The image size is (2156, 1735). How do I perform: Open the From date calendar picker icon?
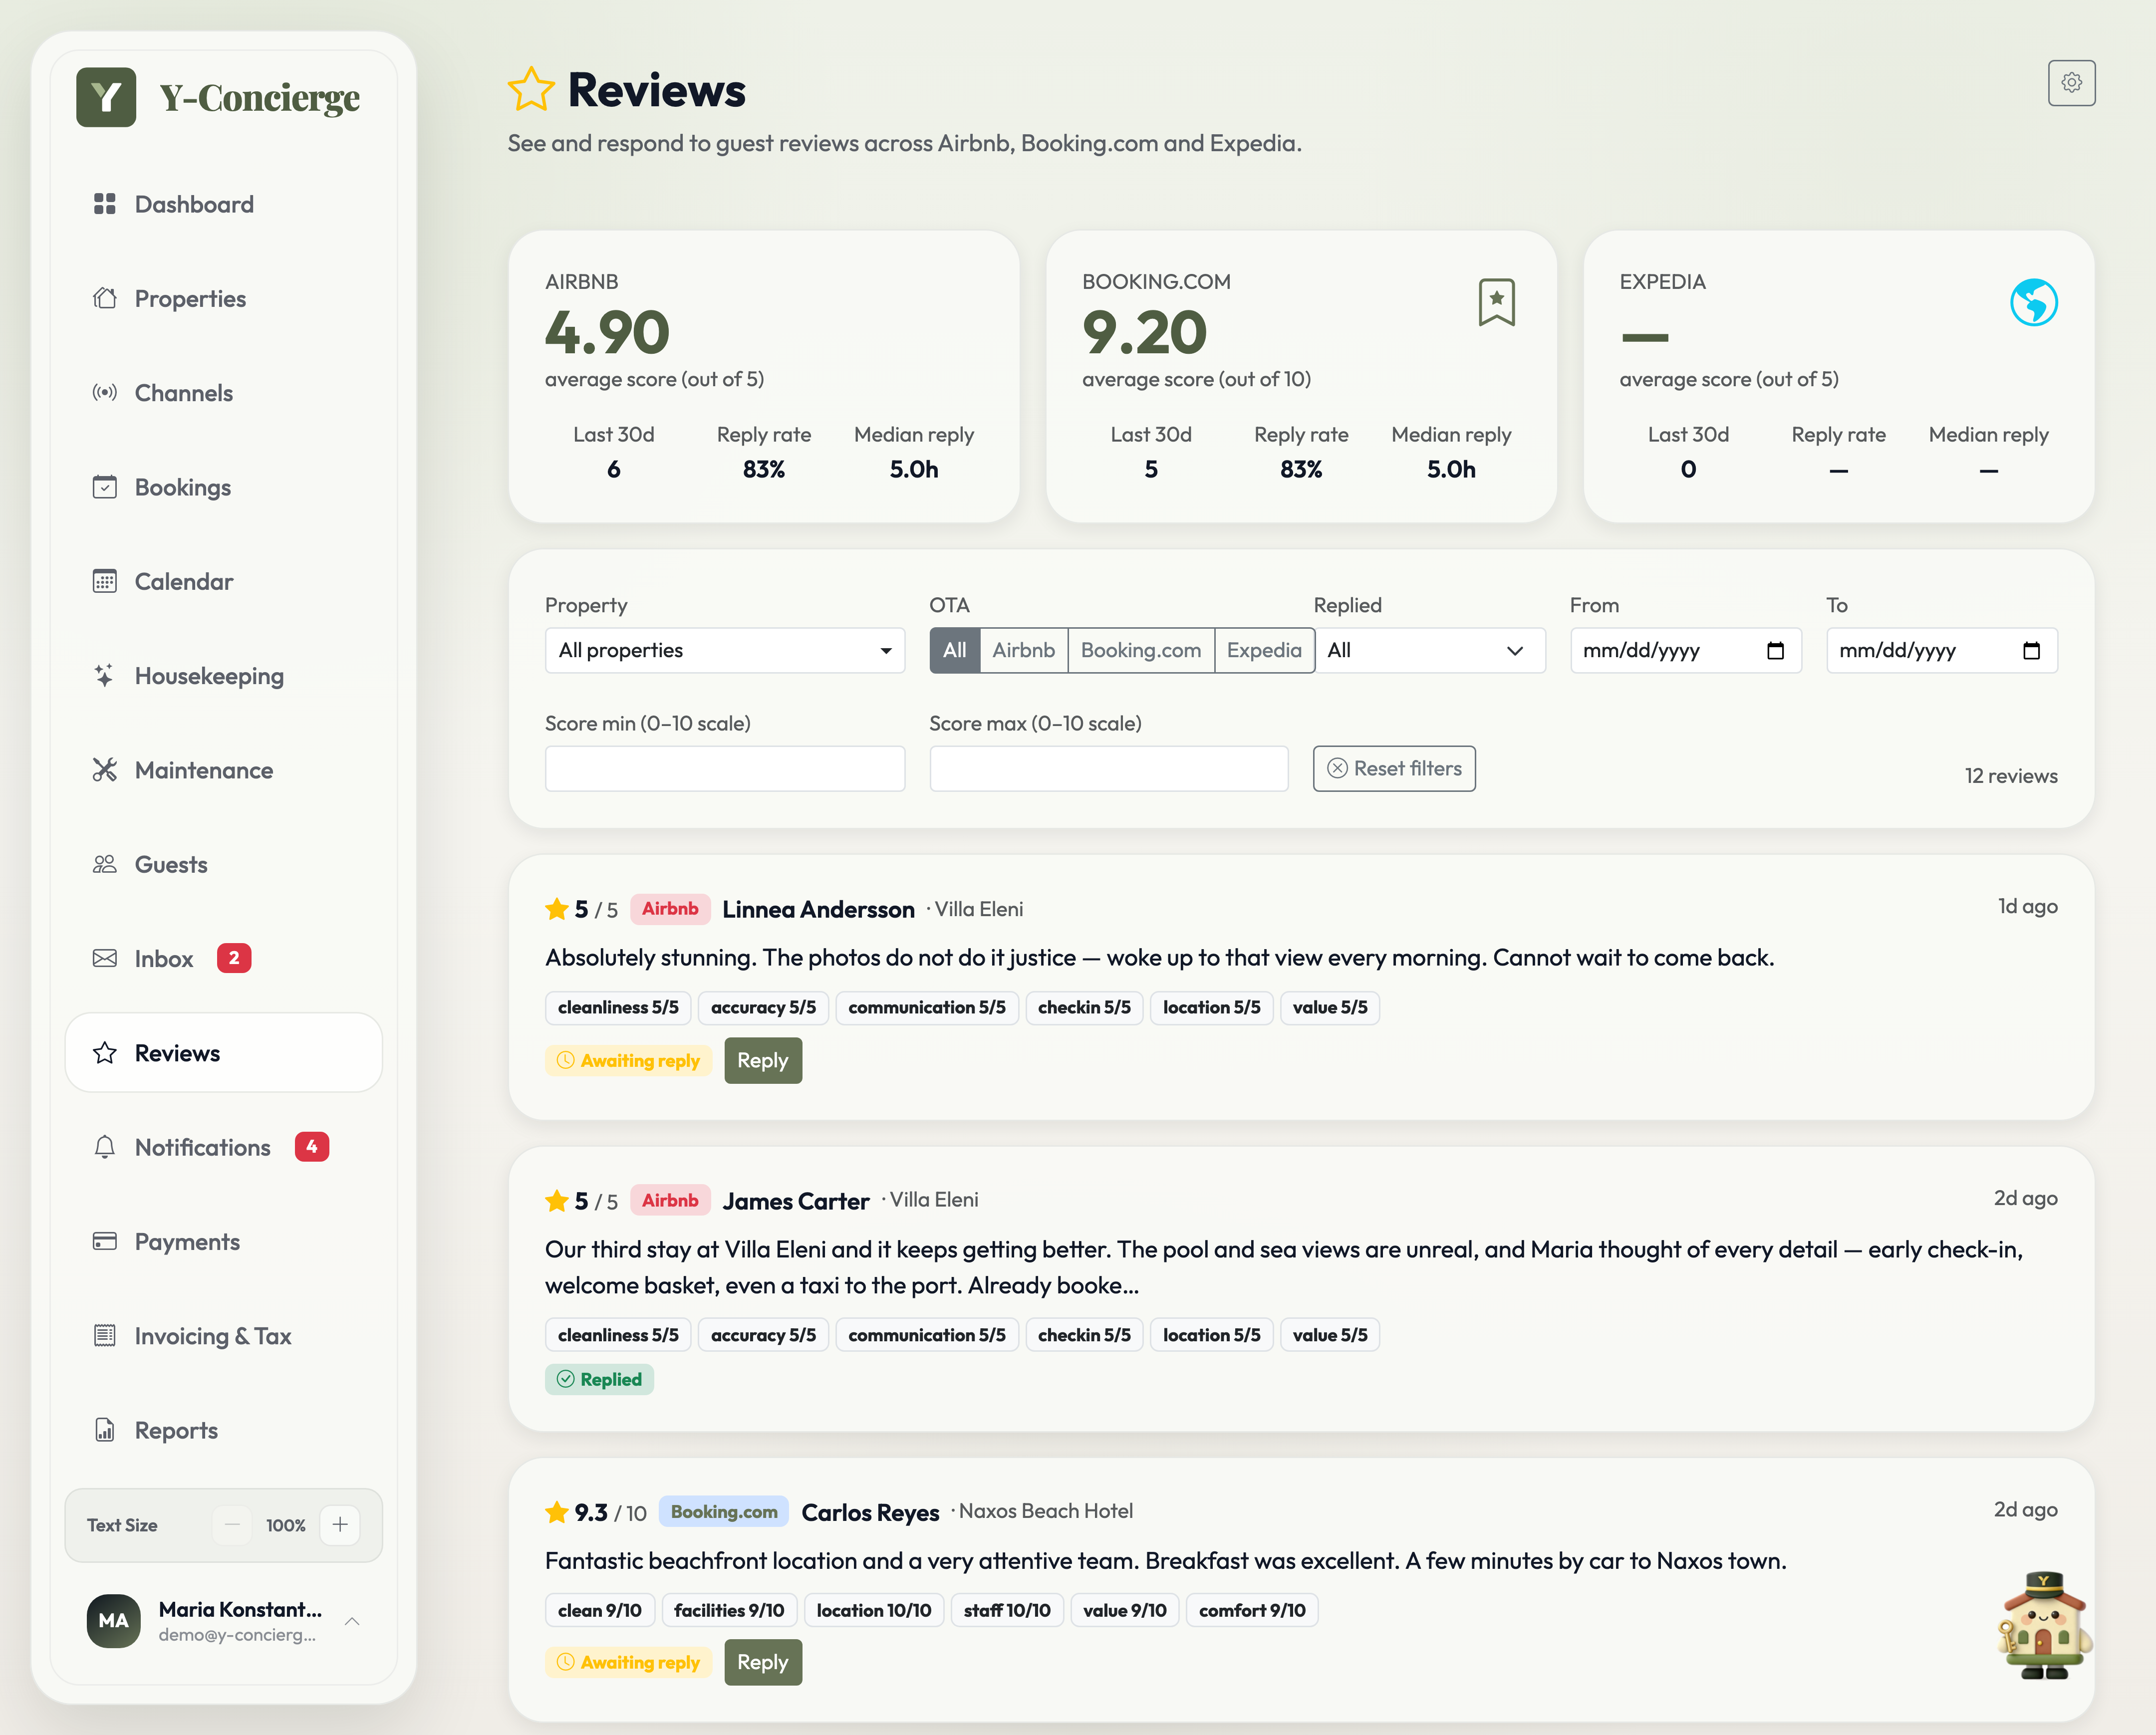(x=1775, y=651)
